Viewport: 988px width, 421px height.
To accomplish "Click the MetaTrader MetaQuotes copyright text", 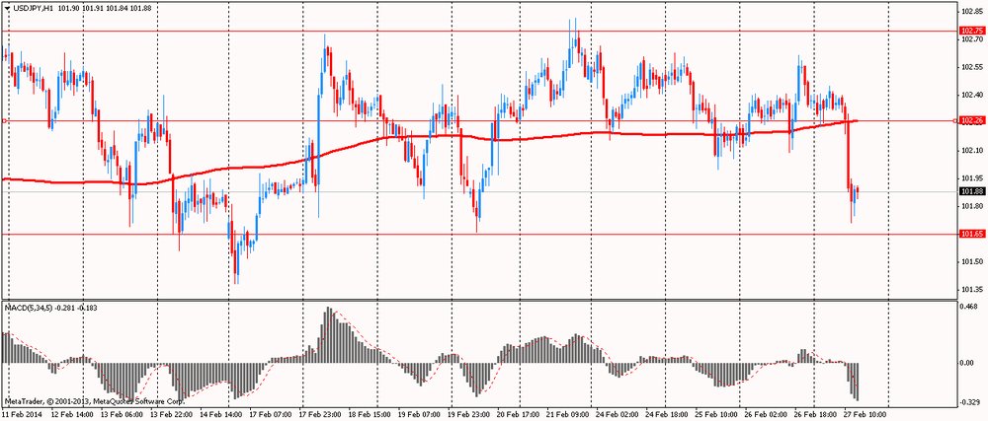I will 94,401.
